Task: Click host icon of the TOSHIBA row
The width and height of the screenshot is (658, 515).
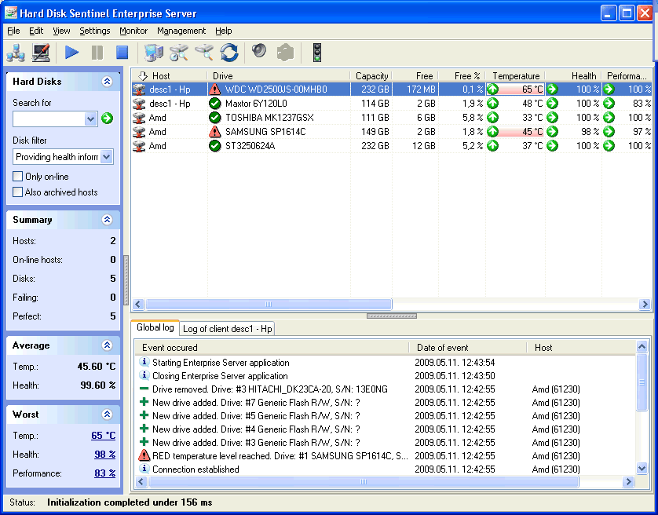Action: (x=139, y=118)
